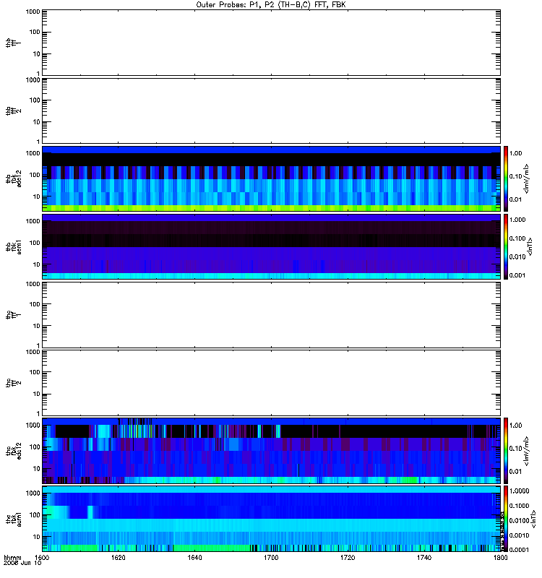Click the '1620' time axis label
The image size is (542, 578).
118,558
